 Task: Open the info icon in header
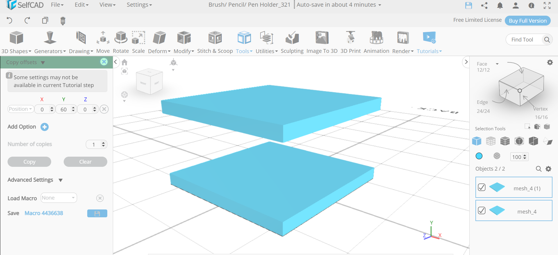tap(531, 5)
